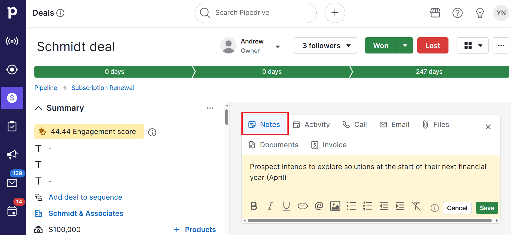The width and height of the screenshot is (511, 235).
Task: Open the deal owner Andrew dropdown
Action: [x=278, y=46]
